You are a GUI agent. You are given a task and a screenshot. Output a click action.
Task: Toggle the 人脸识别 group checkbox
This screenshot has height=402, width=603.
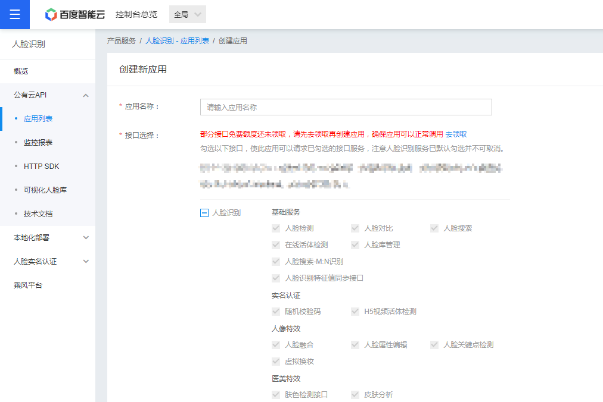(204, 212)
